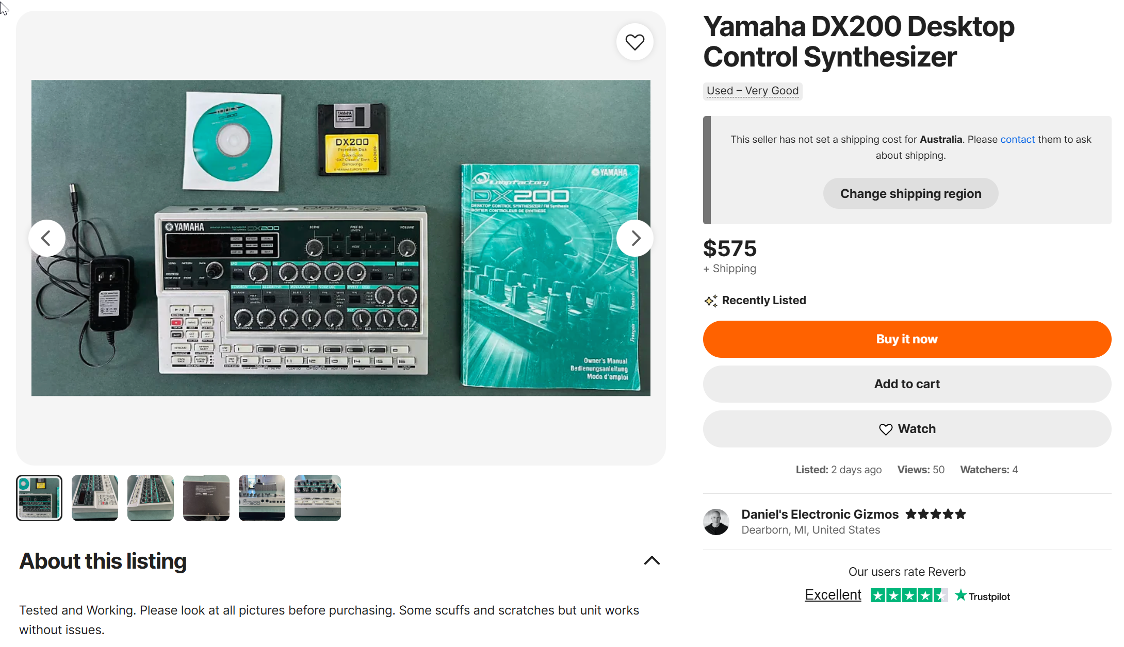Click the seller's five-star rating

pos(935,514)
